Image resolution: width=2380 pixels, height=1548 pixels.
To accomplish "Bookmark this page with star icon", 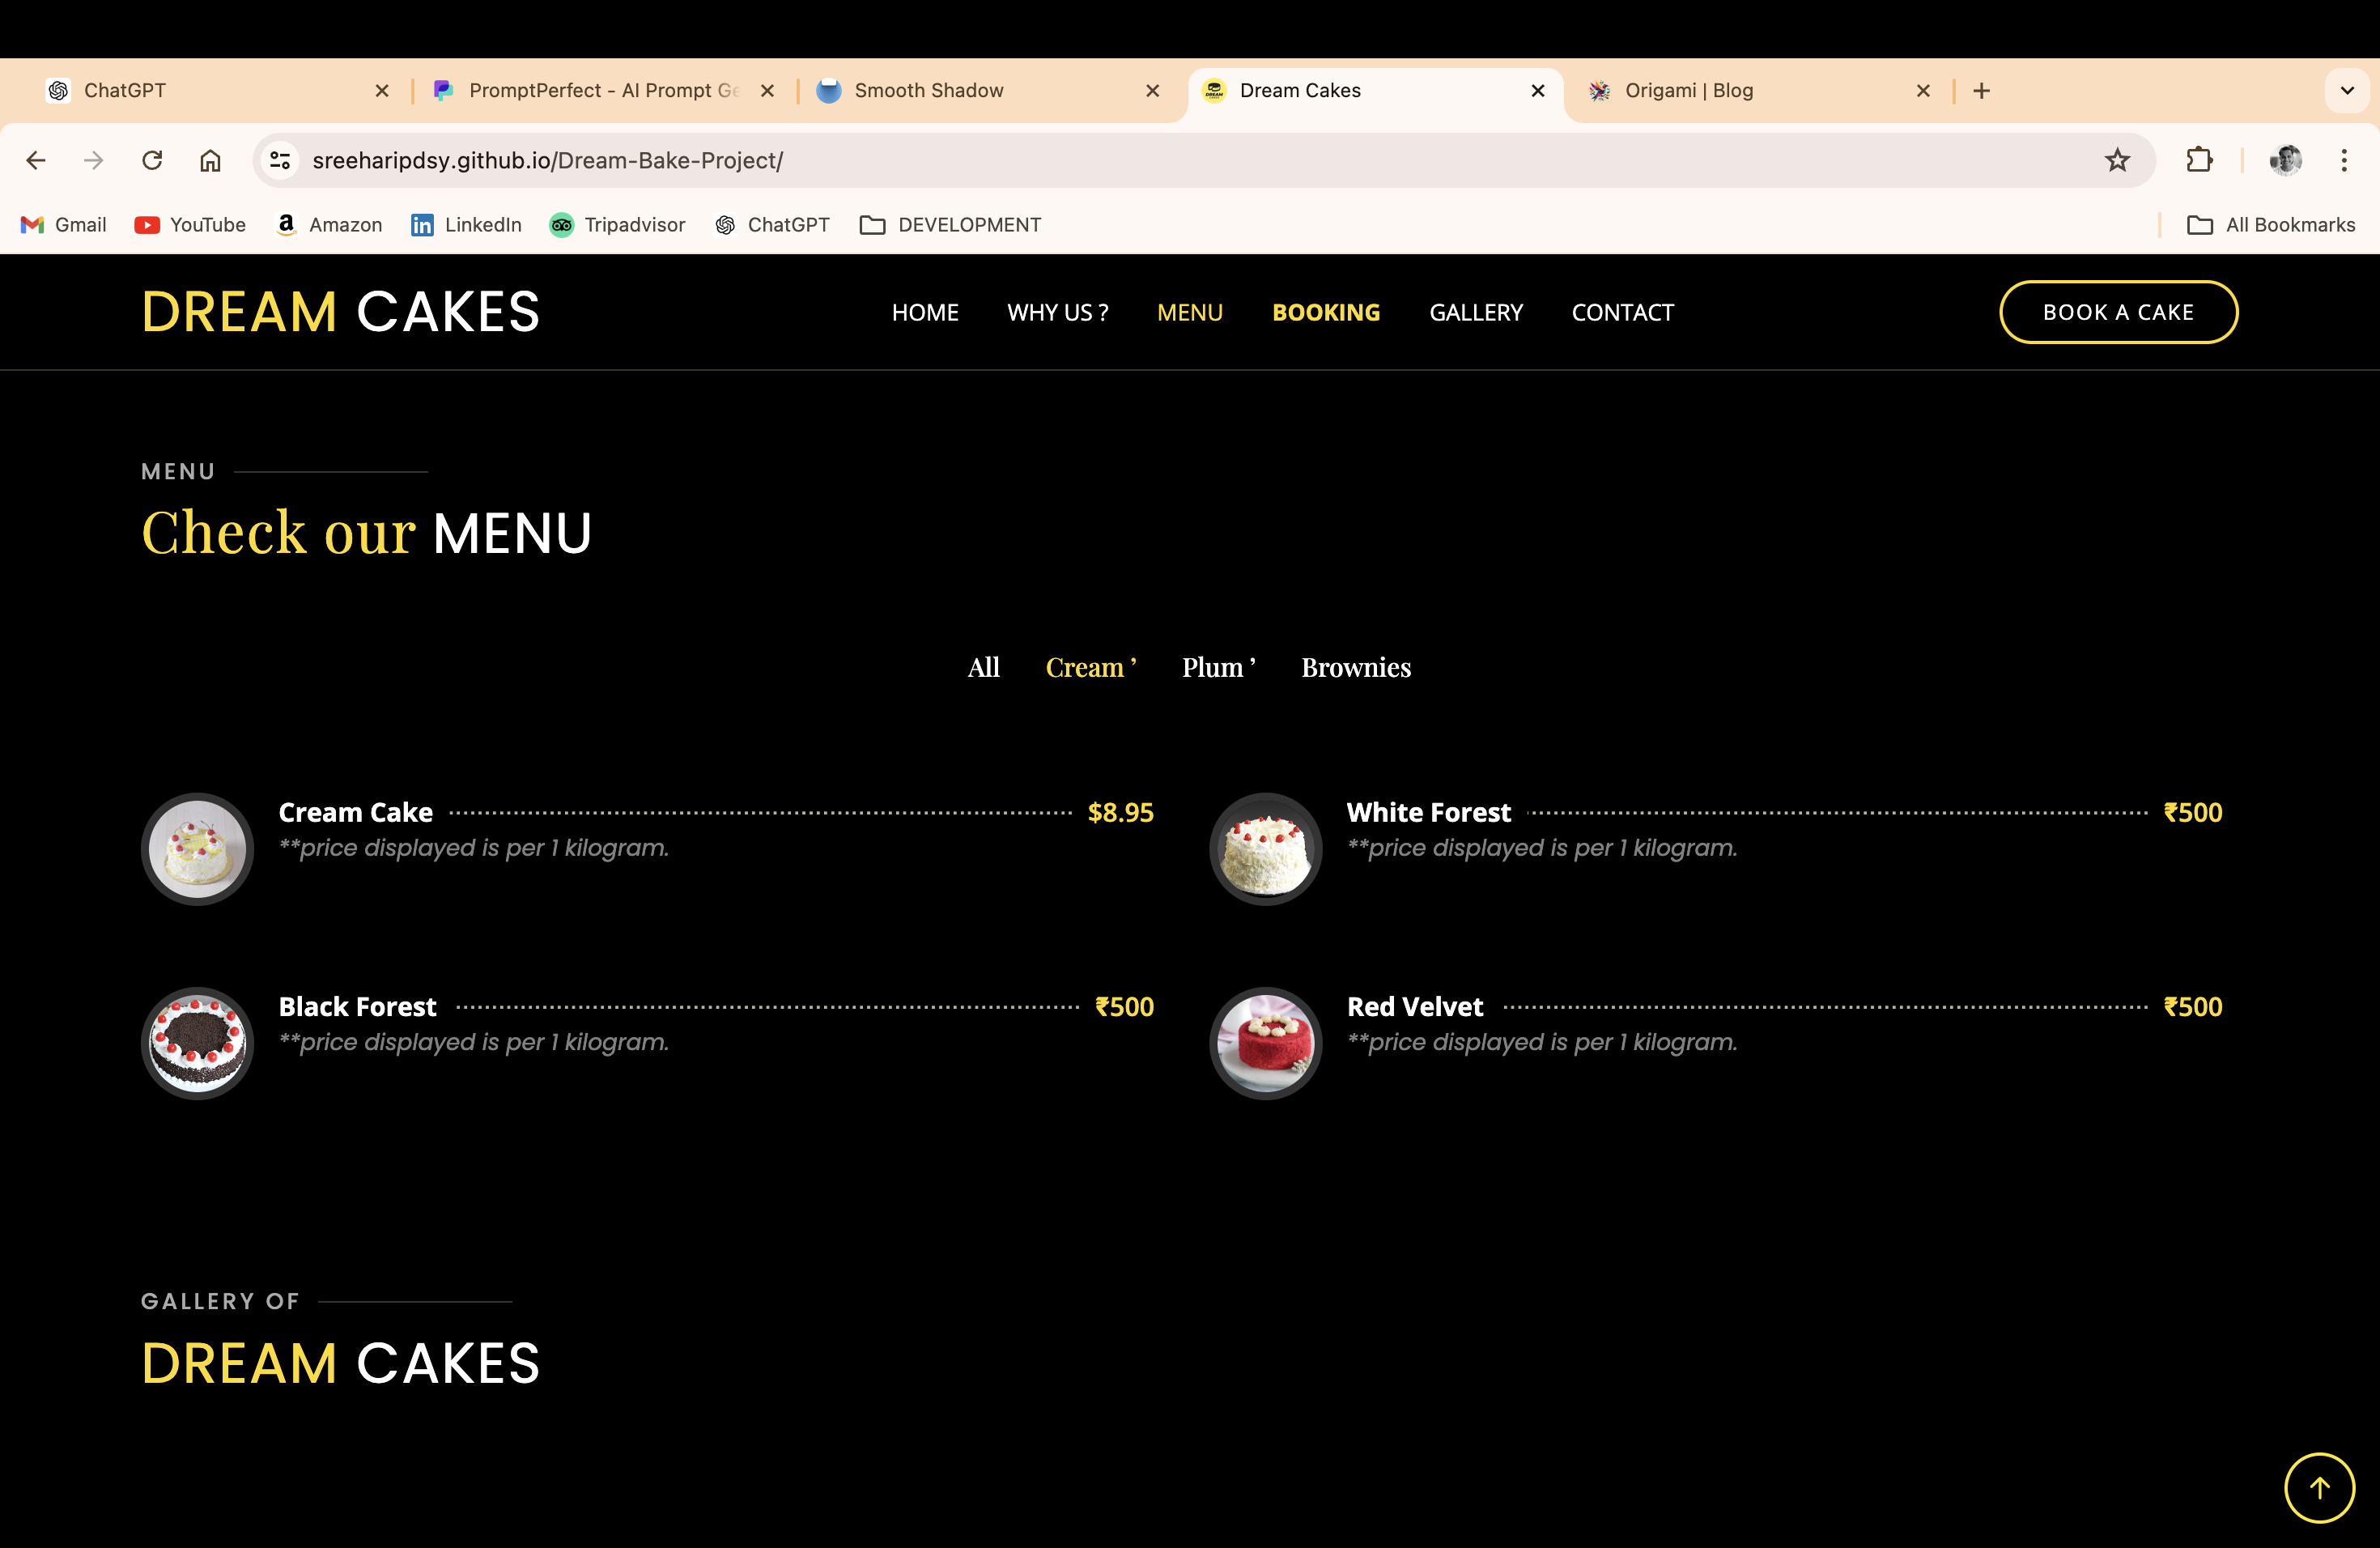I will point(2117,160).
